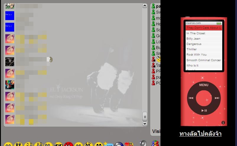The height and width of the screenshot is (146, 237).
Task: Choose Smooth Criminal Concer track
Action: tap(204, 60)
